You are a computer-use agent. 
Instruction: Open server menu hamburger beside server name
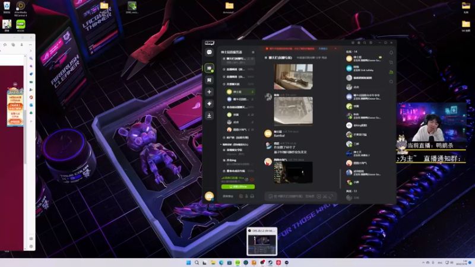point(253,52)
